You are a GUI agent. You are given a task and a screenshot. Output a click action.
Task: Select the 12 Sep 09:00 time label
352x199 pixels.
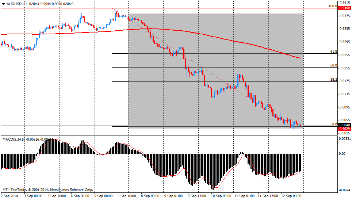[x=292, y=196]
